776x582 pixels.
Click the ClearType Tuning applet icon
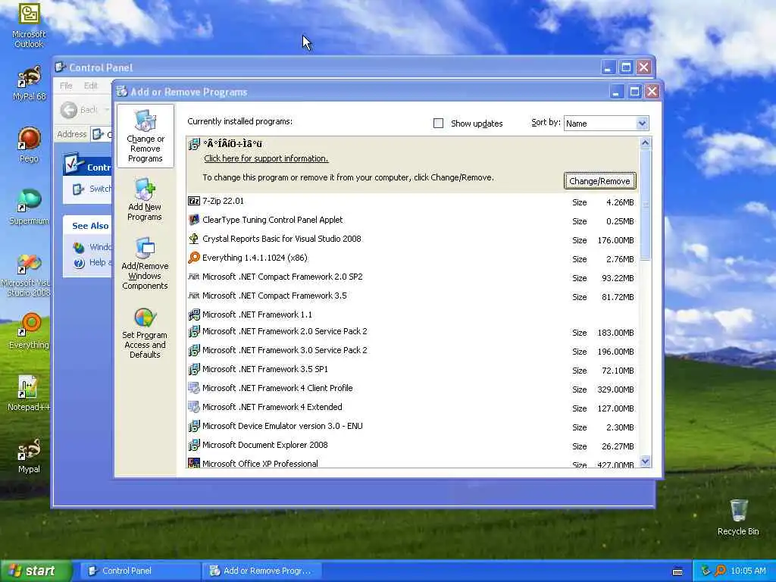pyautogui.click(x=194, y=220)
